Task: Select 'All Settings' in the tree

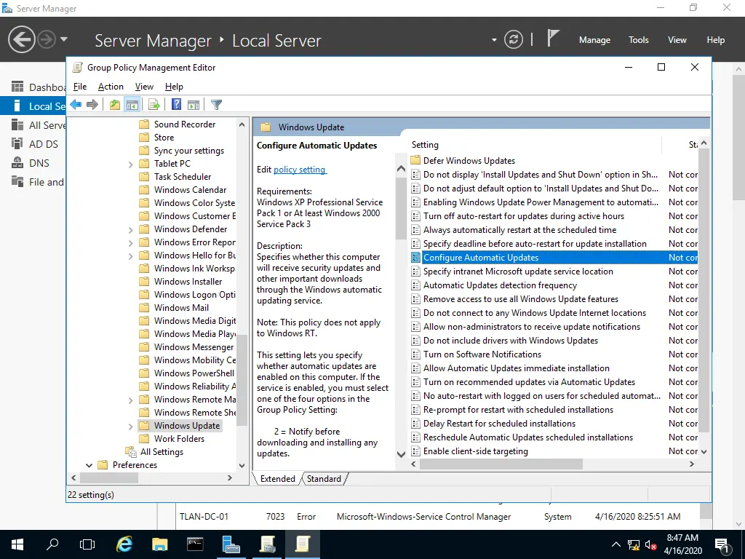Action: pos(162,452)
